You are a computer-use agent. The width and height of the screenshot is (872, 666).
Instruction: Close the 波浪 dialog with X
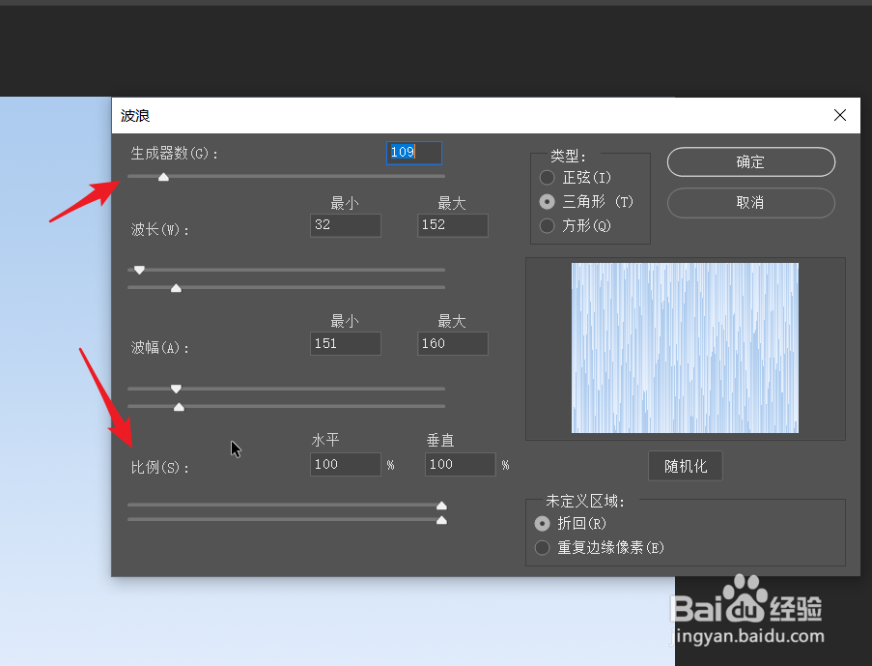click(840, 115)
